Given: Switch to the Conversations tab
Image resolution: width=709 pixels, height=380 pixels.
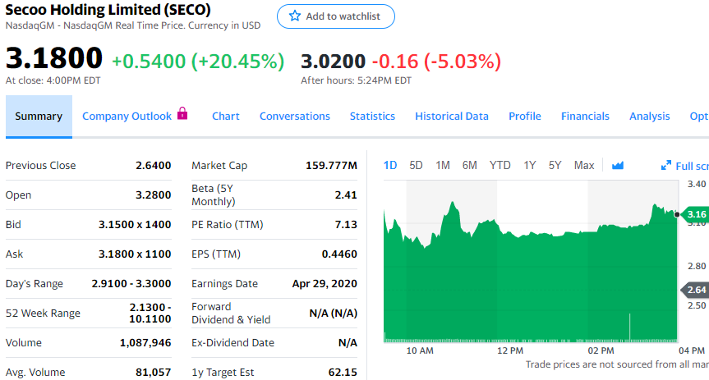Looking at the screenshot, I should pos(295,117).
